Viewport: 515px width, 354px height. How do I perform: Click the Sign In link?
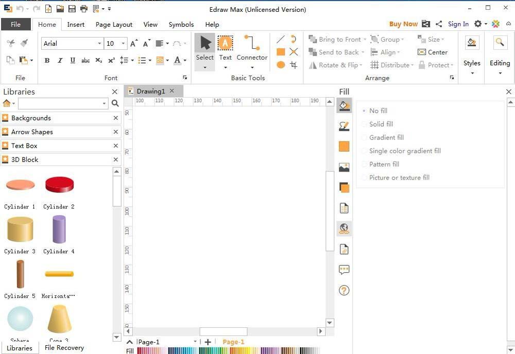[458, 24]
